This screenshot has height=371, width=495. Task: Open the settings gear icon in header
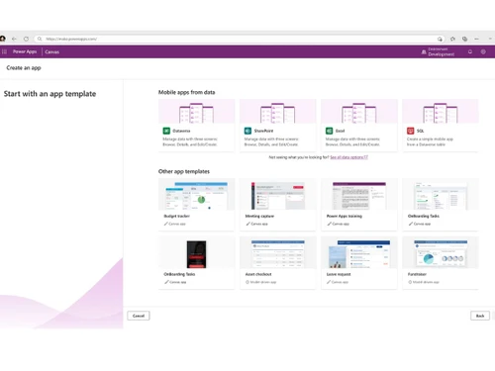[x=483, y=51]
